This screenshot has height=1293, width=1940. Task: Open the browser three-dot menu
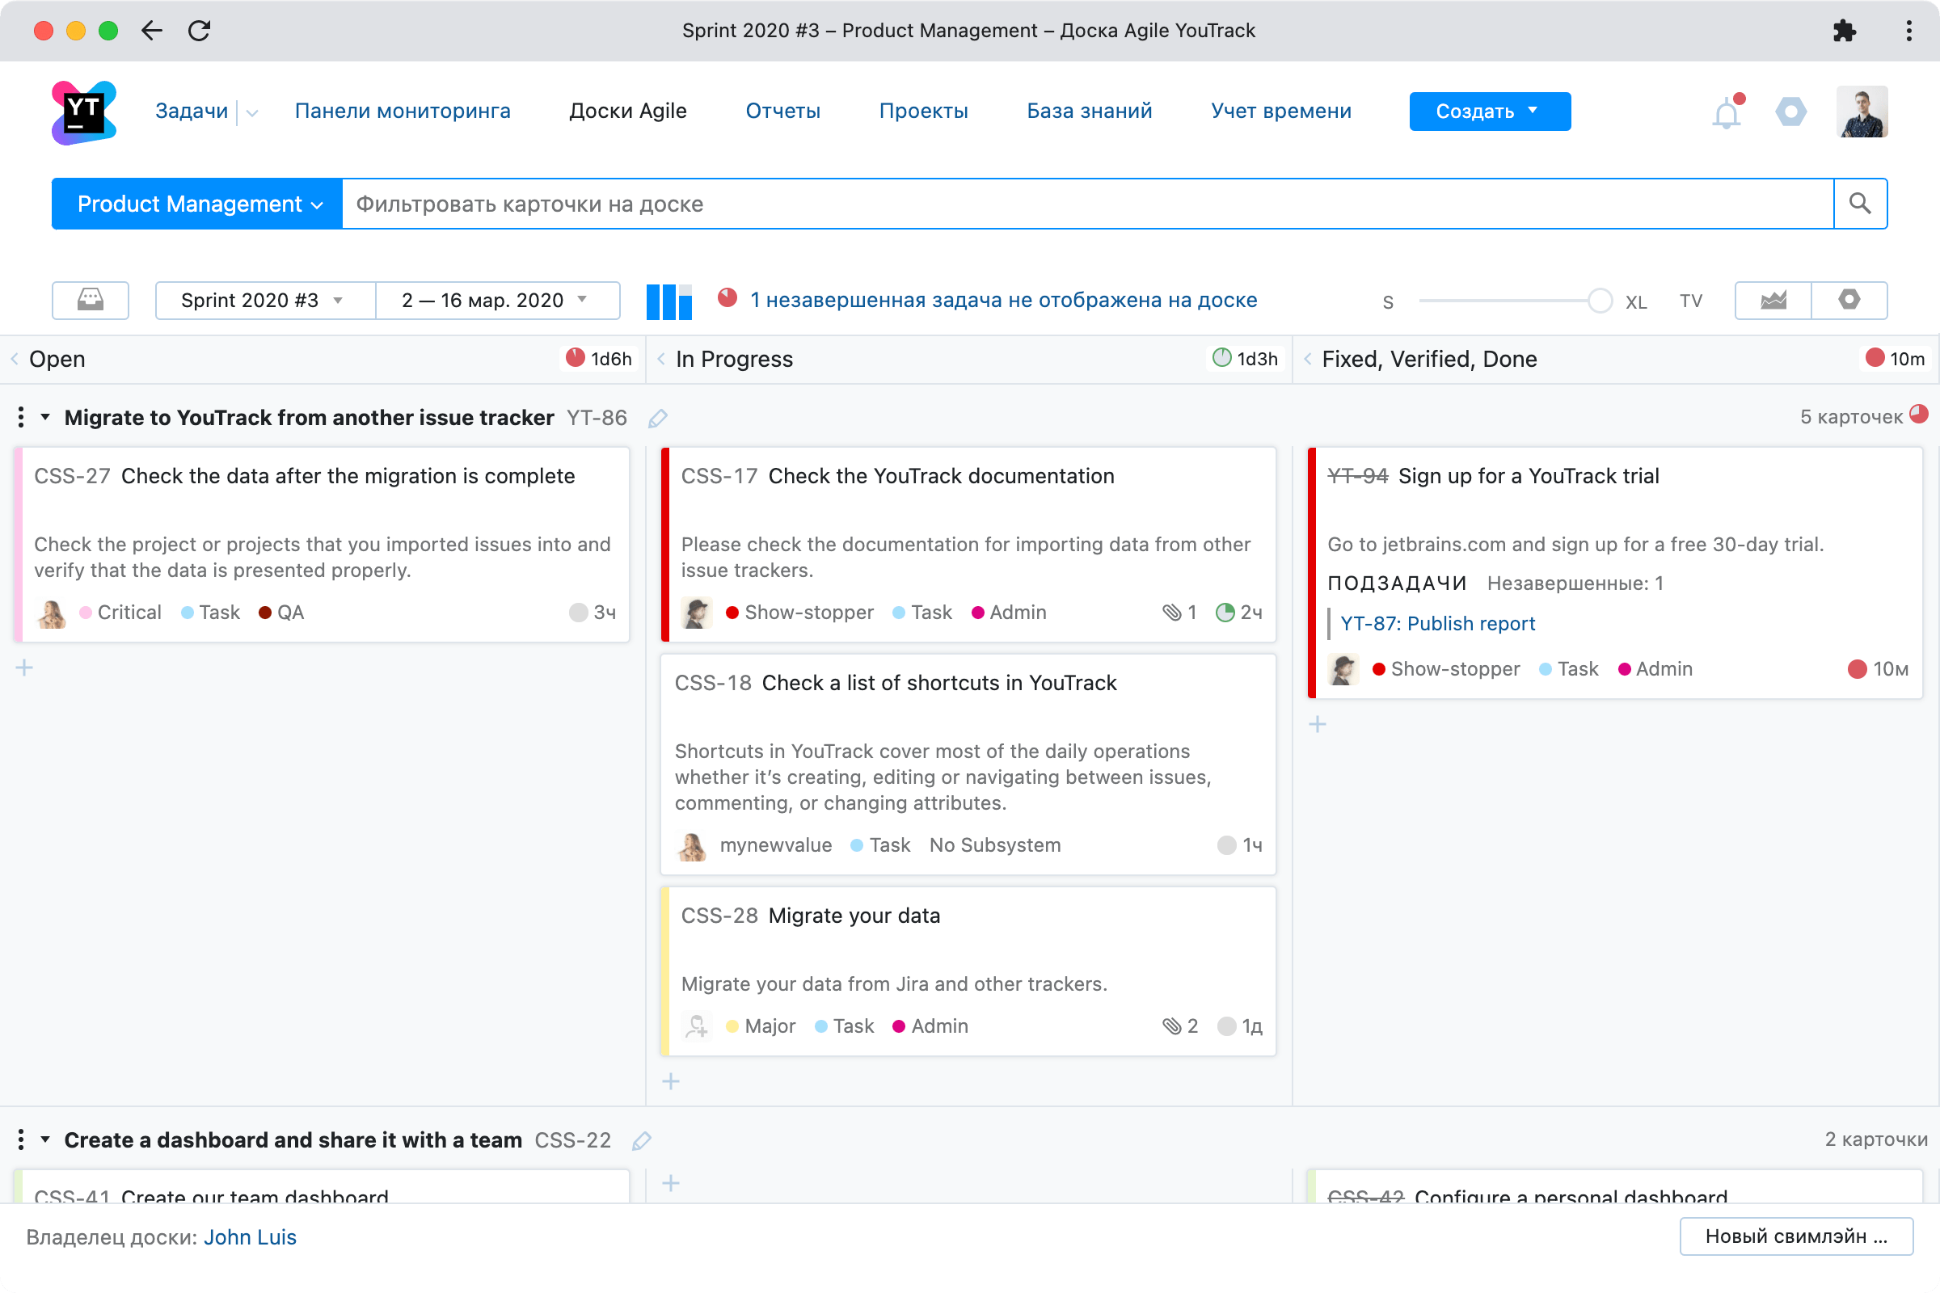click(1908, 32)
